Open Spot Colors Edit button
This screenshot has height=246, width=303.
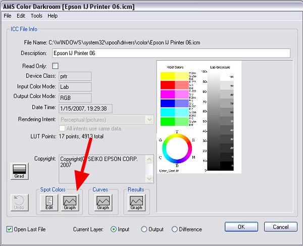pyautogui.click(x=49, y=203)
